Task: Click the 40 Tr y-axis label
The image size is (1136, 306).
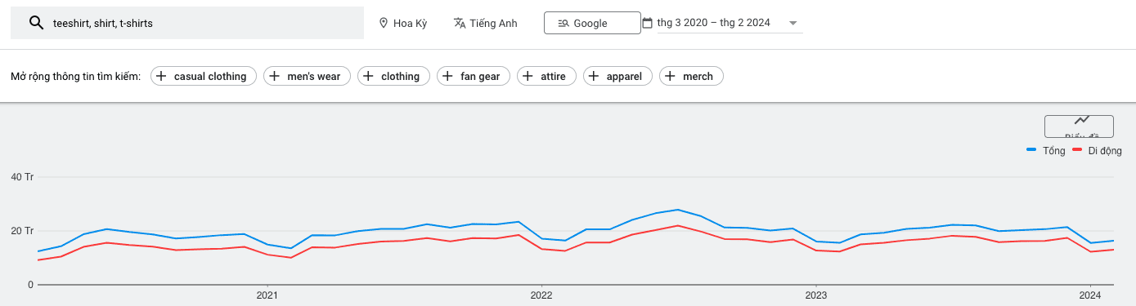Action: click(21, 177)
